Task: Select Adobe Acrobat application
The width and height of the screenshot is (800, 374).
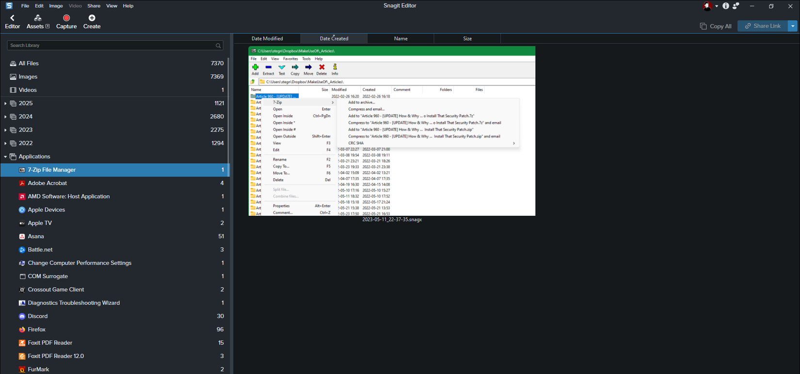Action: coord(114,183)
